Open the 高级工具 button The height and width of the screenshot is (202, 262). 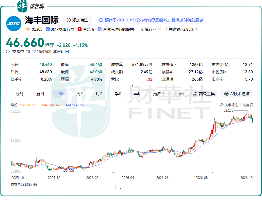204,94
